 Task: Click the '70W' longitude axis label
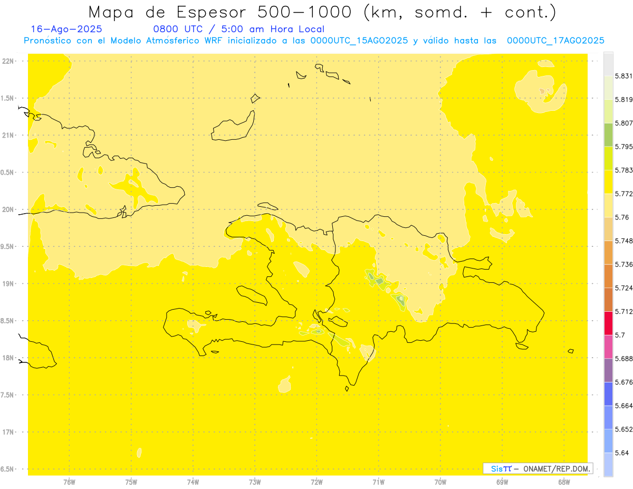coord(440,482)
